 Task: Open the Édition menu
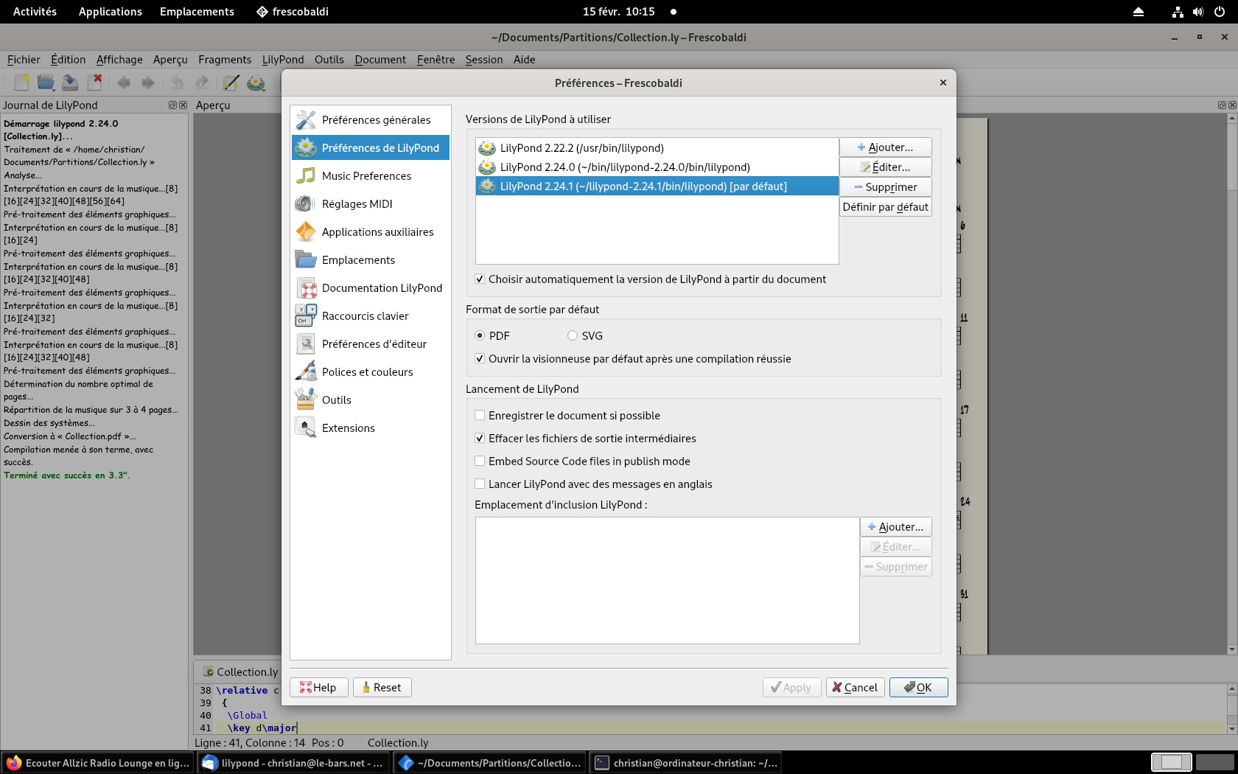coord(68,60)
